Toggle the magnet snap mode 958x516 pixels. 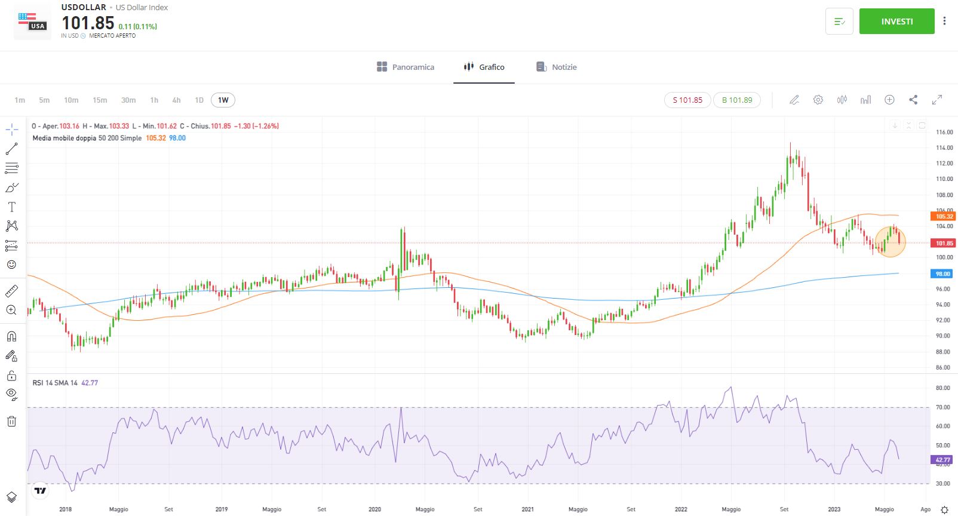(x=11, y=337)
